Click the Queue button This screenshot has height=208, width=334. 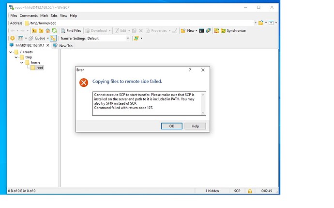coord(37,38)
